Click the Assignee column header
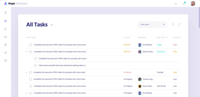The image size is (200, 97). click(x=142, y=37)
